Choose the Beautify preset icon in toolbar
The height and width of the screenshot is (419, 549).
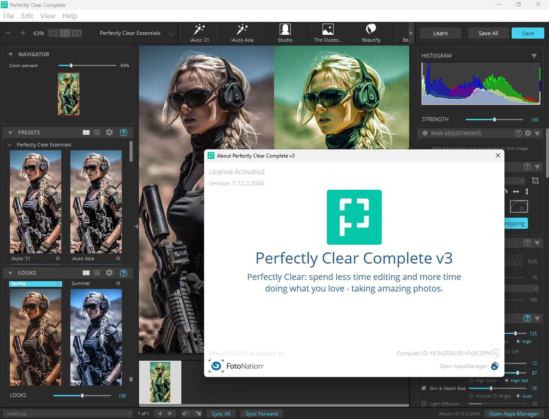[x=371, y=33]
